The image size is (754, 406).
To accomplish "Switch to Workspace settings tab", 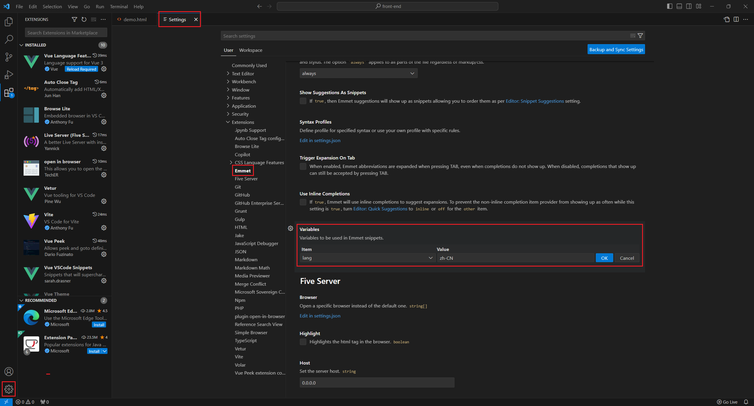I will pyautogui.click(x=251, y=50).
